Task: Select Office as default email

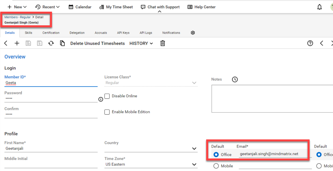Action: pos(216,155)
